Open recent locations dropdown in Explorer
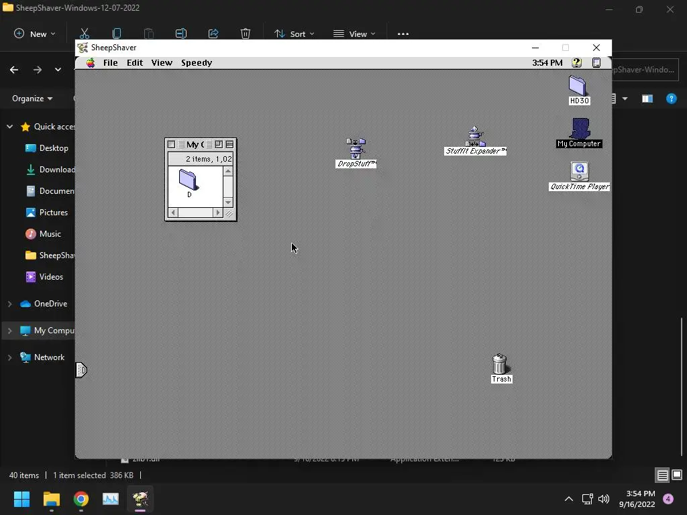 (58, 70)
